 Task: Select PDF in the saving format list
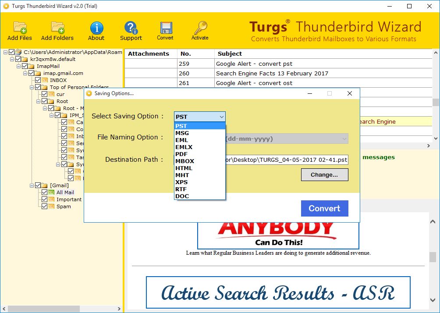200,154
